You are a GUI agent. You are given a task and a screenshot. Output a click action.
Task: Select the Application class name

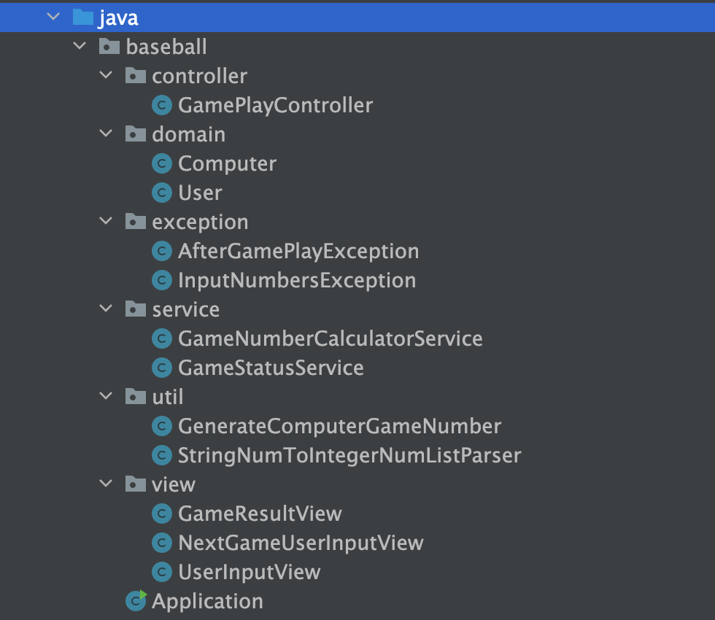point(207,602)
